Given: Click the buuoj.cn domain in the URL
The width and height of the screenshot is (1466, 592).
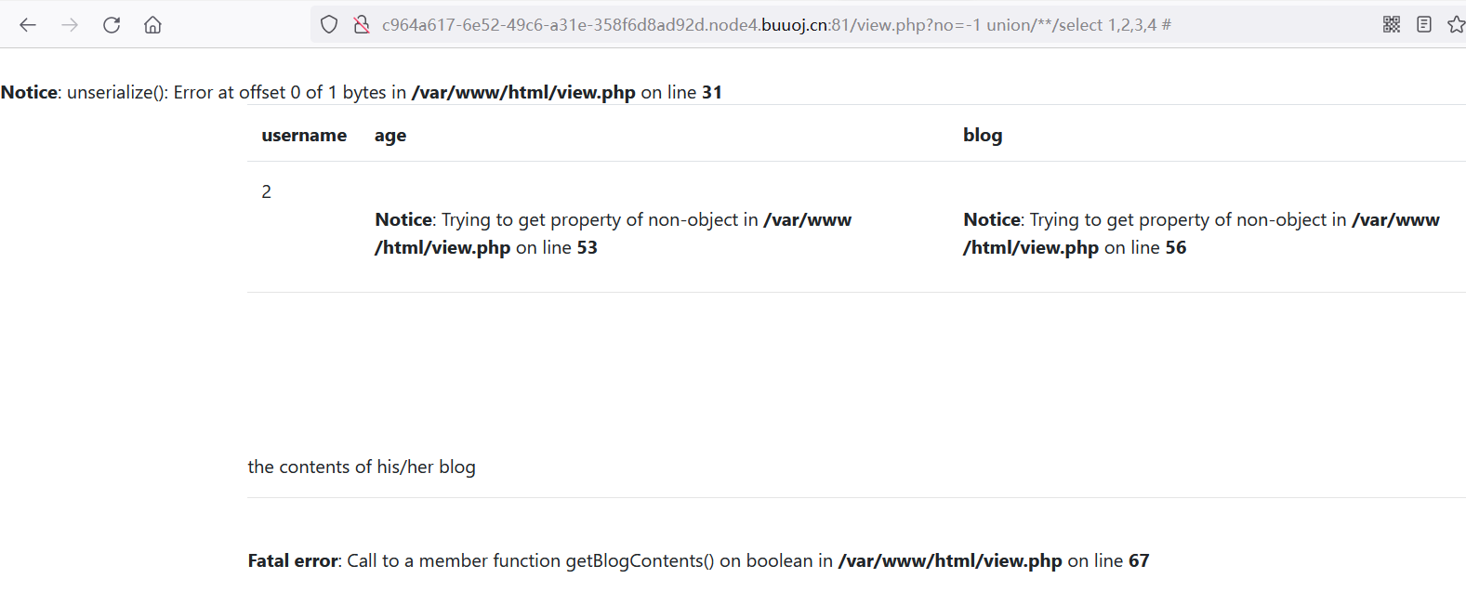Looking at the screenshot, I should 795,25.
